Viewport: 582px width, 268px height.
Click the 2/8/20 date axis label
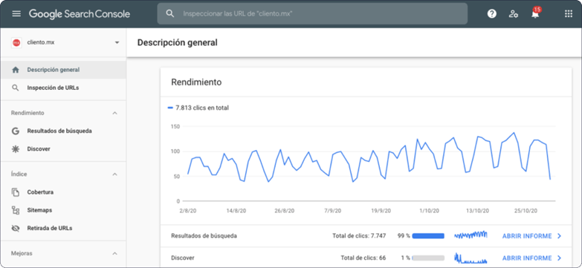coord(187,211)
